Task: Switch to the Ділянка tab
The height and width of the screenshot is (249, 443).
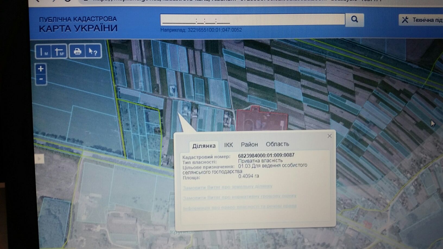Action: [204, 146]
